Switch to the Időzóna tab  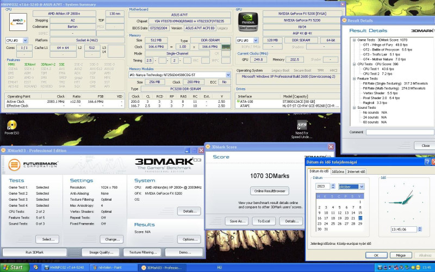pyautogui.click(x=338, y=172)
